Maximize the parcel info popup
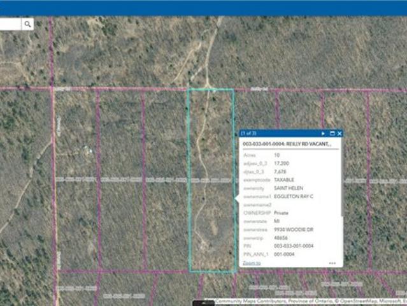This screenshot has width=407, height=306. 332,133
